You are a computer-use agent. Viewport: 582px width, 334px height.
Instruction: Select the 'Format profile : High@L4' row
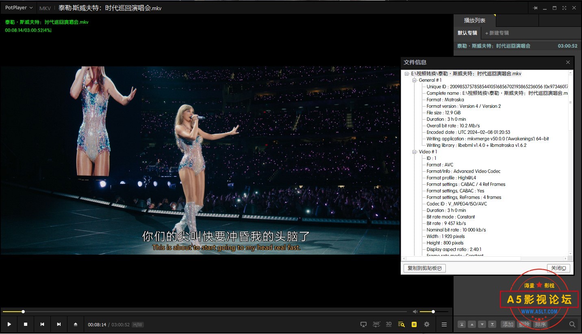point(451,178)
